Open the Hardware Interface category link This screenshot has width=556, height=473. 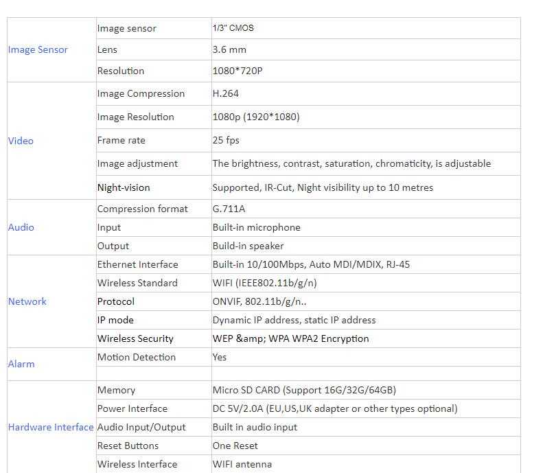(51, 427)
